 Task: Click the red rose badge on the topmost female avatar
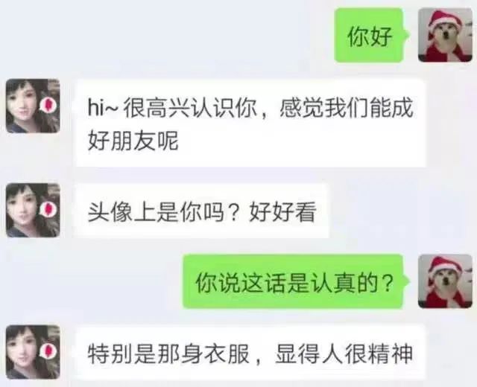click(x=48, y=104)
